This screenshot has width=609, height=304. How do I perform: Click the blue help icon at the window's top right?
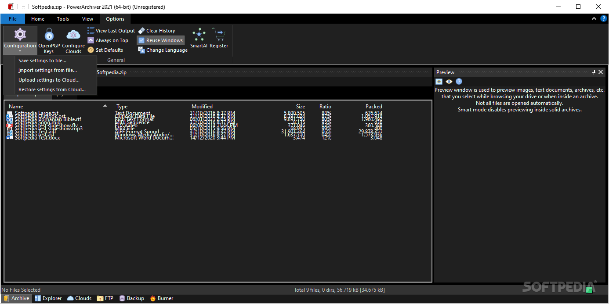(603, 18)
